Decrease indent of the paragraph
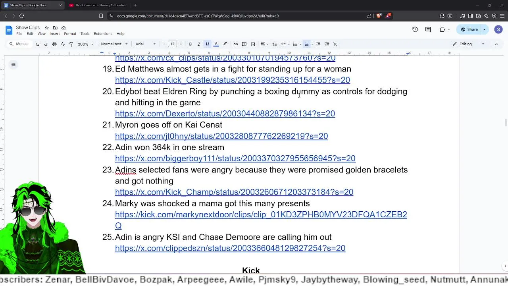Screen dimensions: 508x286 (x=318, y=44)
